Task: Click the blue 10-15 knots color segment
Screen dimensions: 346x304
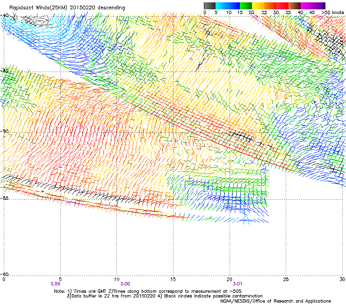Action: [234, 6]
